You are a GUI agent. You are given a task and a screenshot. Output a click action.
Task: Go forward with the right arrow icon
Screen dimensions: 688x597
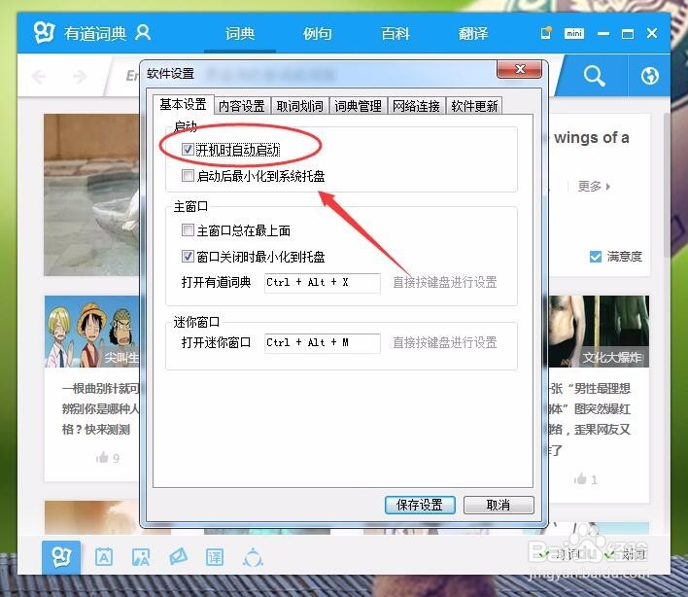[80, 77]
